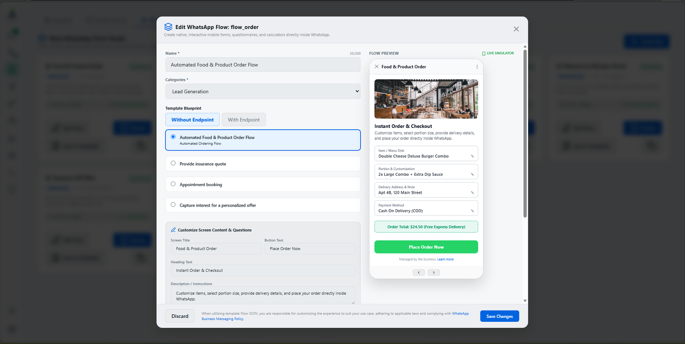This screenshot has width=685, height=344.
Task: Click the Name input field
Action: 263,65
